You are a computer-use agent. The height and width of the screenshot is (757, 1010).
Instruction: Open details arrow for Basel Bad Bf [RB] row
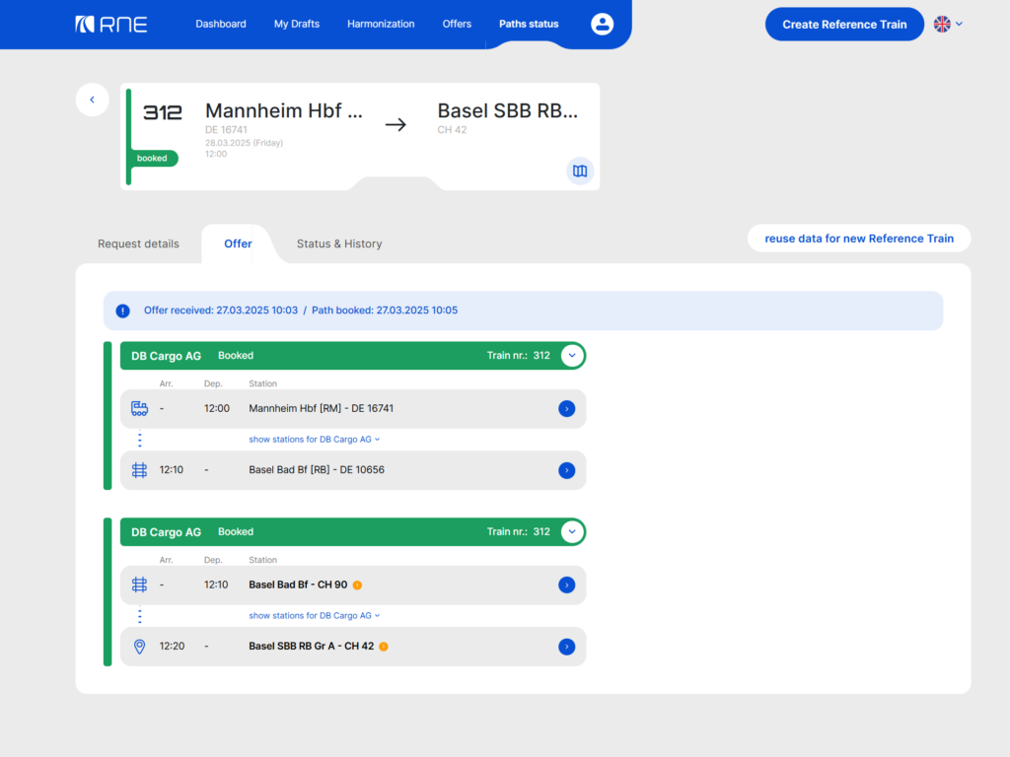click(566, 470)
